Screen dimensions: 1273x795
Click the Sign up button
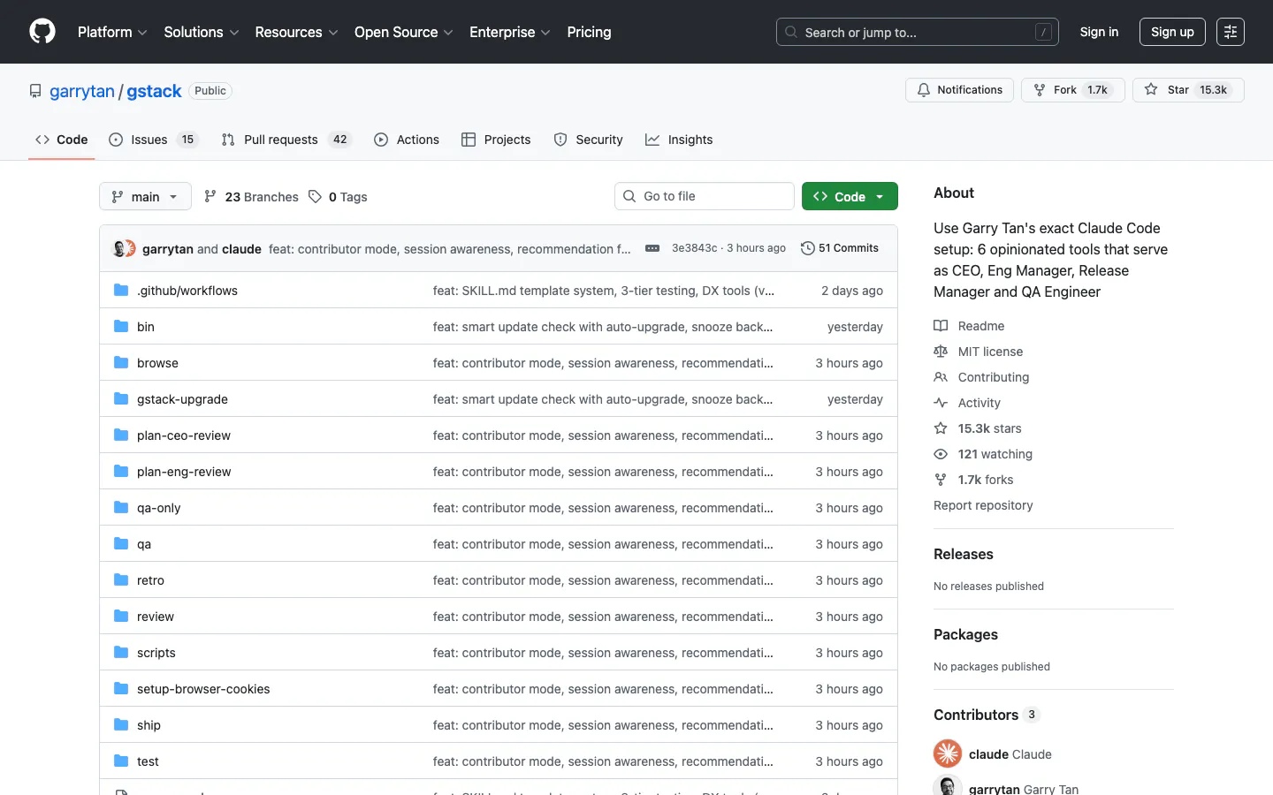pyautogui.click(x=1172, y=32)
